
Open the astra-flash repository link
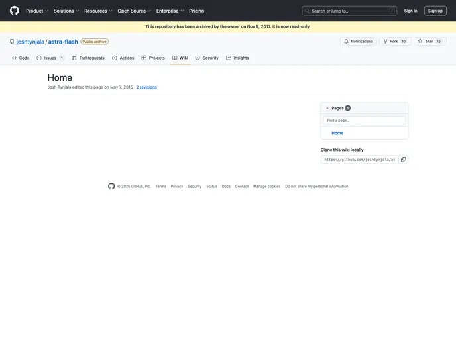point(63,42)
